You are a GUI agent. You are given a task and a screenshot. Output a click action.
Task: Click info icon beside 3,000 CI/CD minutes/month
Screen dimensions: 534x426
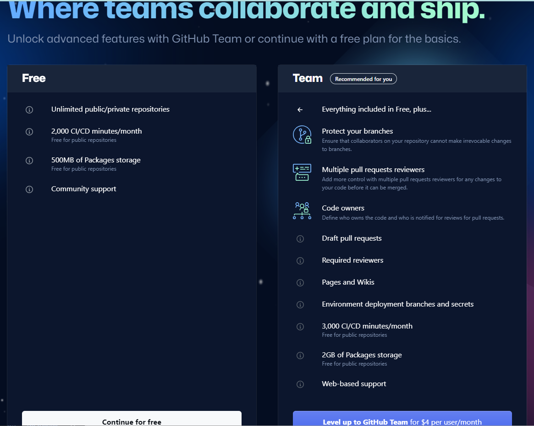pyautogui.click(x=300, y=327)
